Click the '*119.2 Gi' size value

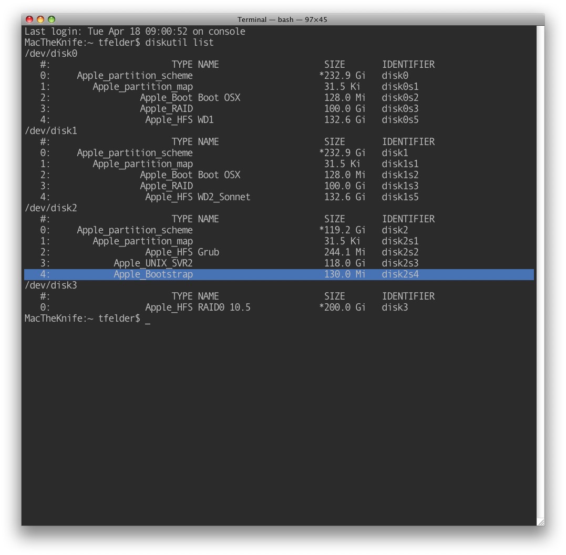[x=342, y=230]
